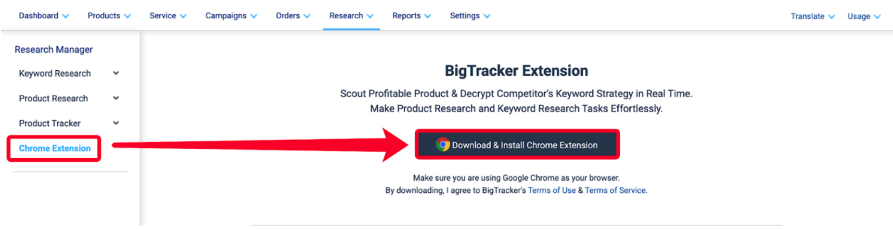Select Chrome Extension in sidebar

pos(54,148)
